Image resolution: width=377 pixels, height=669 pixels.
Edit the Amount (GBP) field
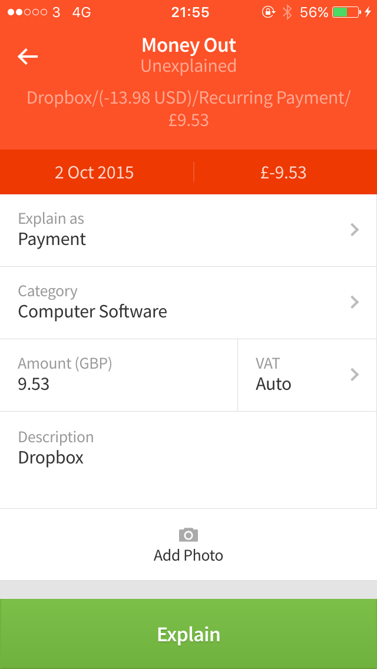click(x=118, y=375)
